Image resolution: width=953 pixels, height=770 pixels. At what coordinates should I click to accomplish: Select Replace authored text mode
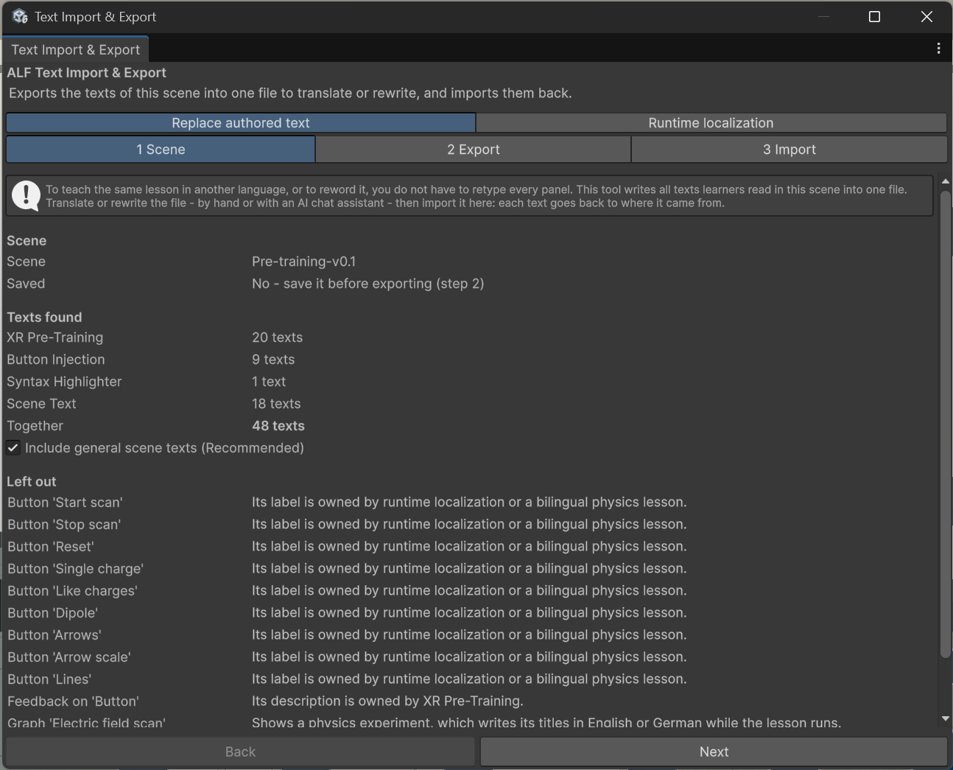241,123
